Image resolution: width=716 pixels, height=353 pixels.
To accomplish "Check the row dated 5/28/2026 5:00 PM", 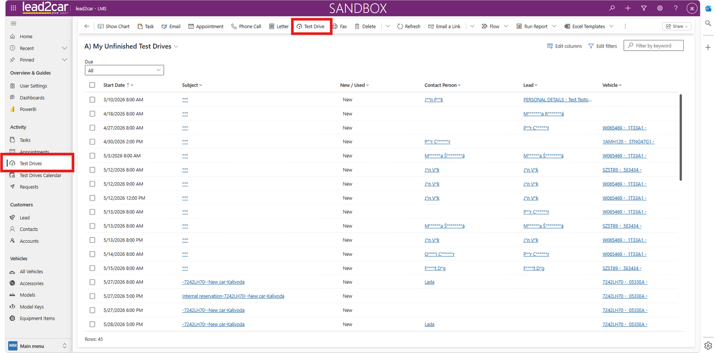I will (92, 324).
